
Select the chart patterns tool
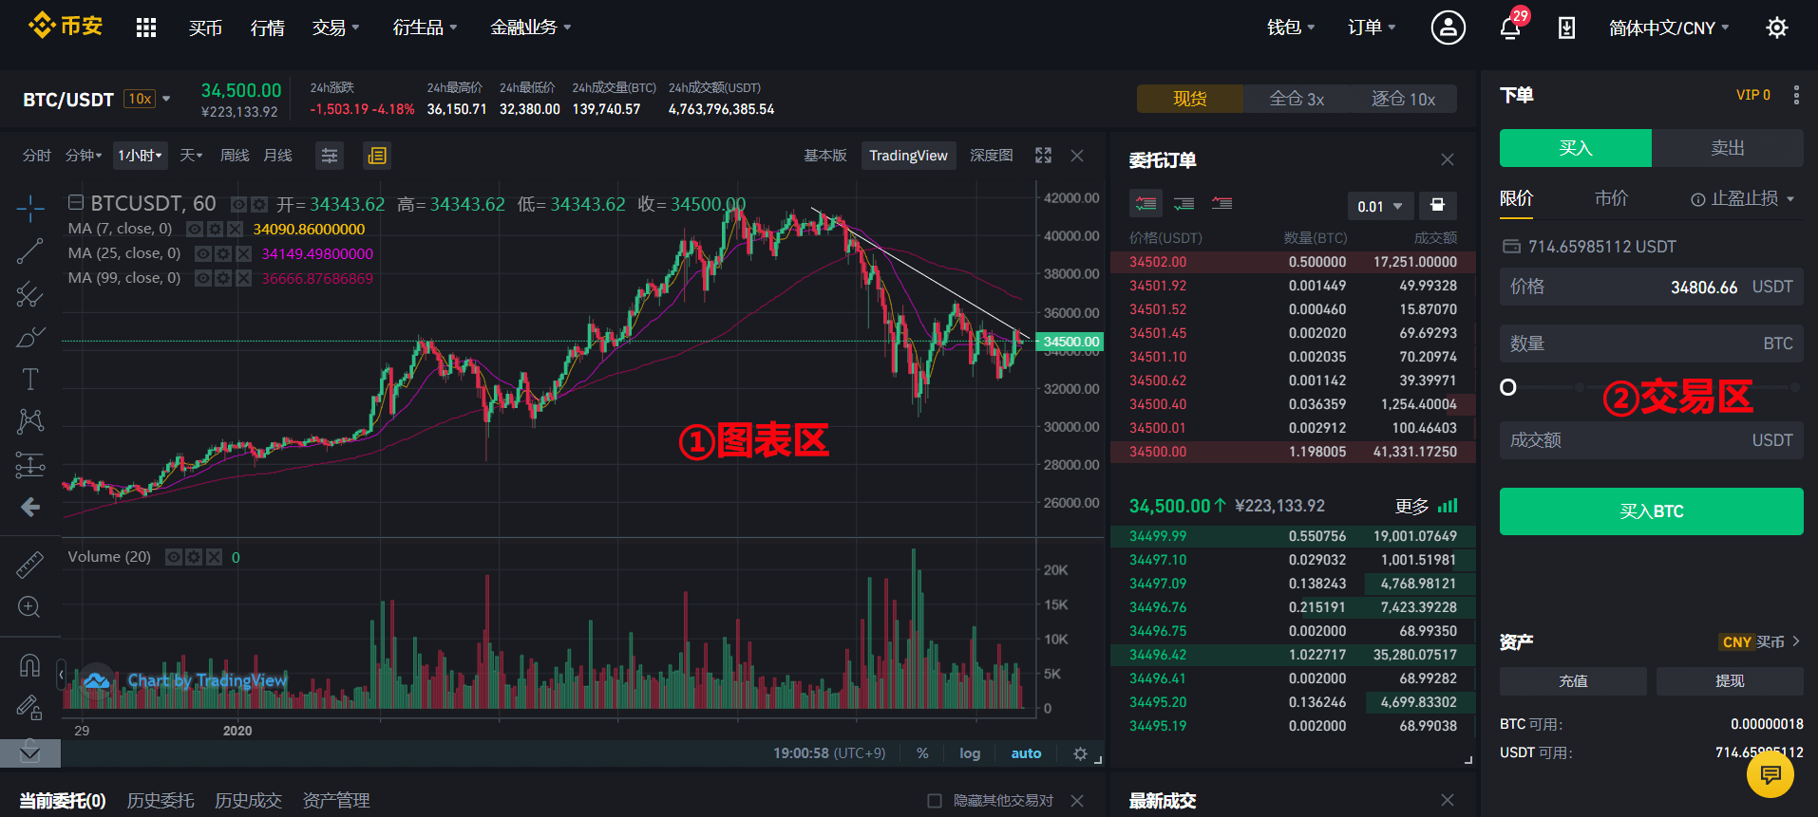[x=30, y=421]
